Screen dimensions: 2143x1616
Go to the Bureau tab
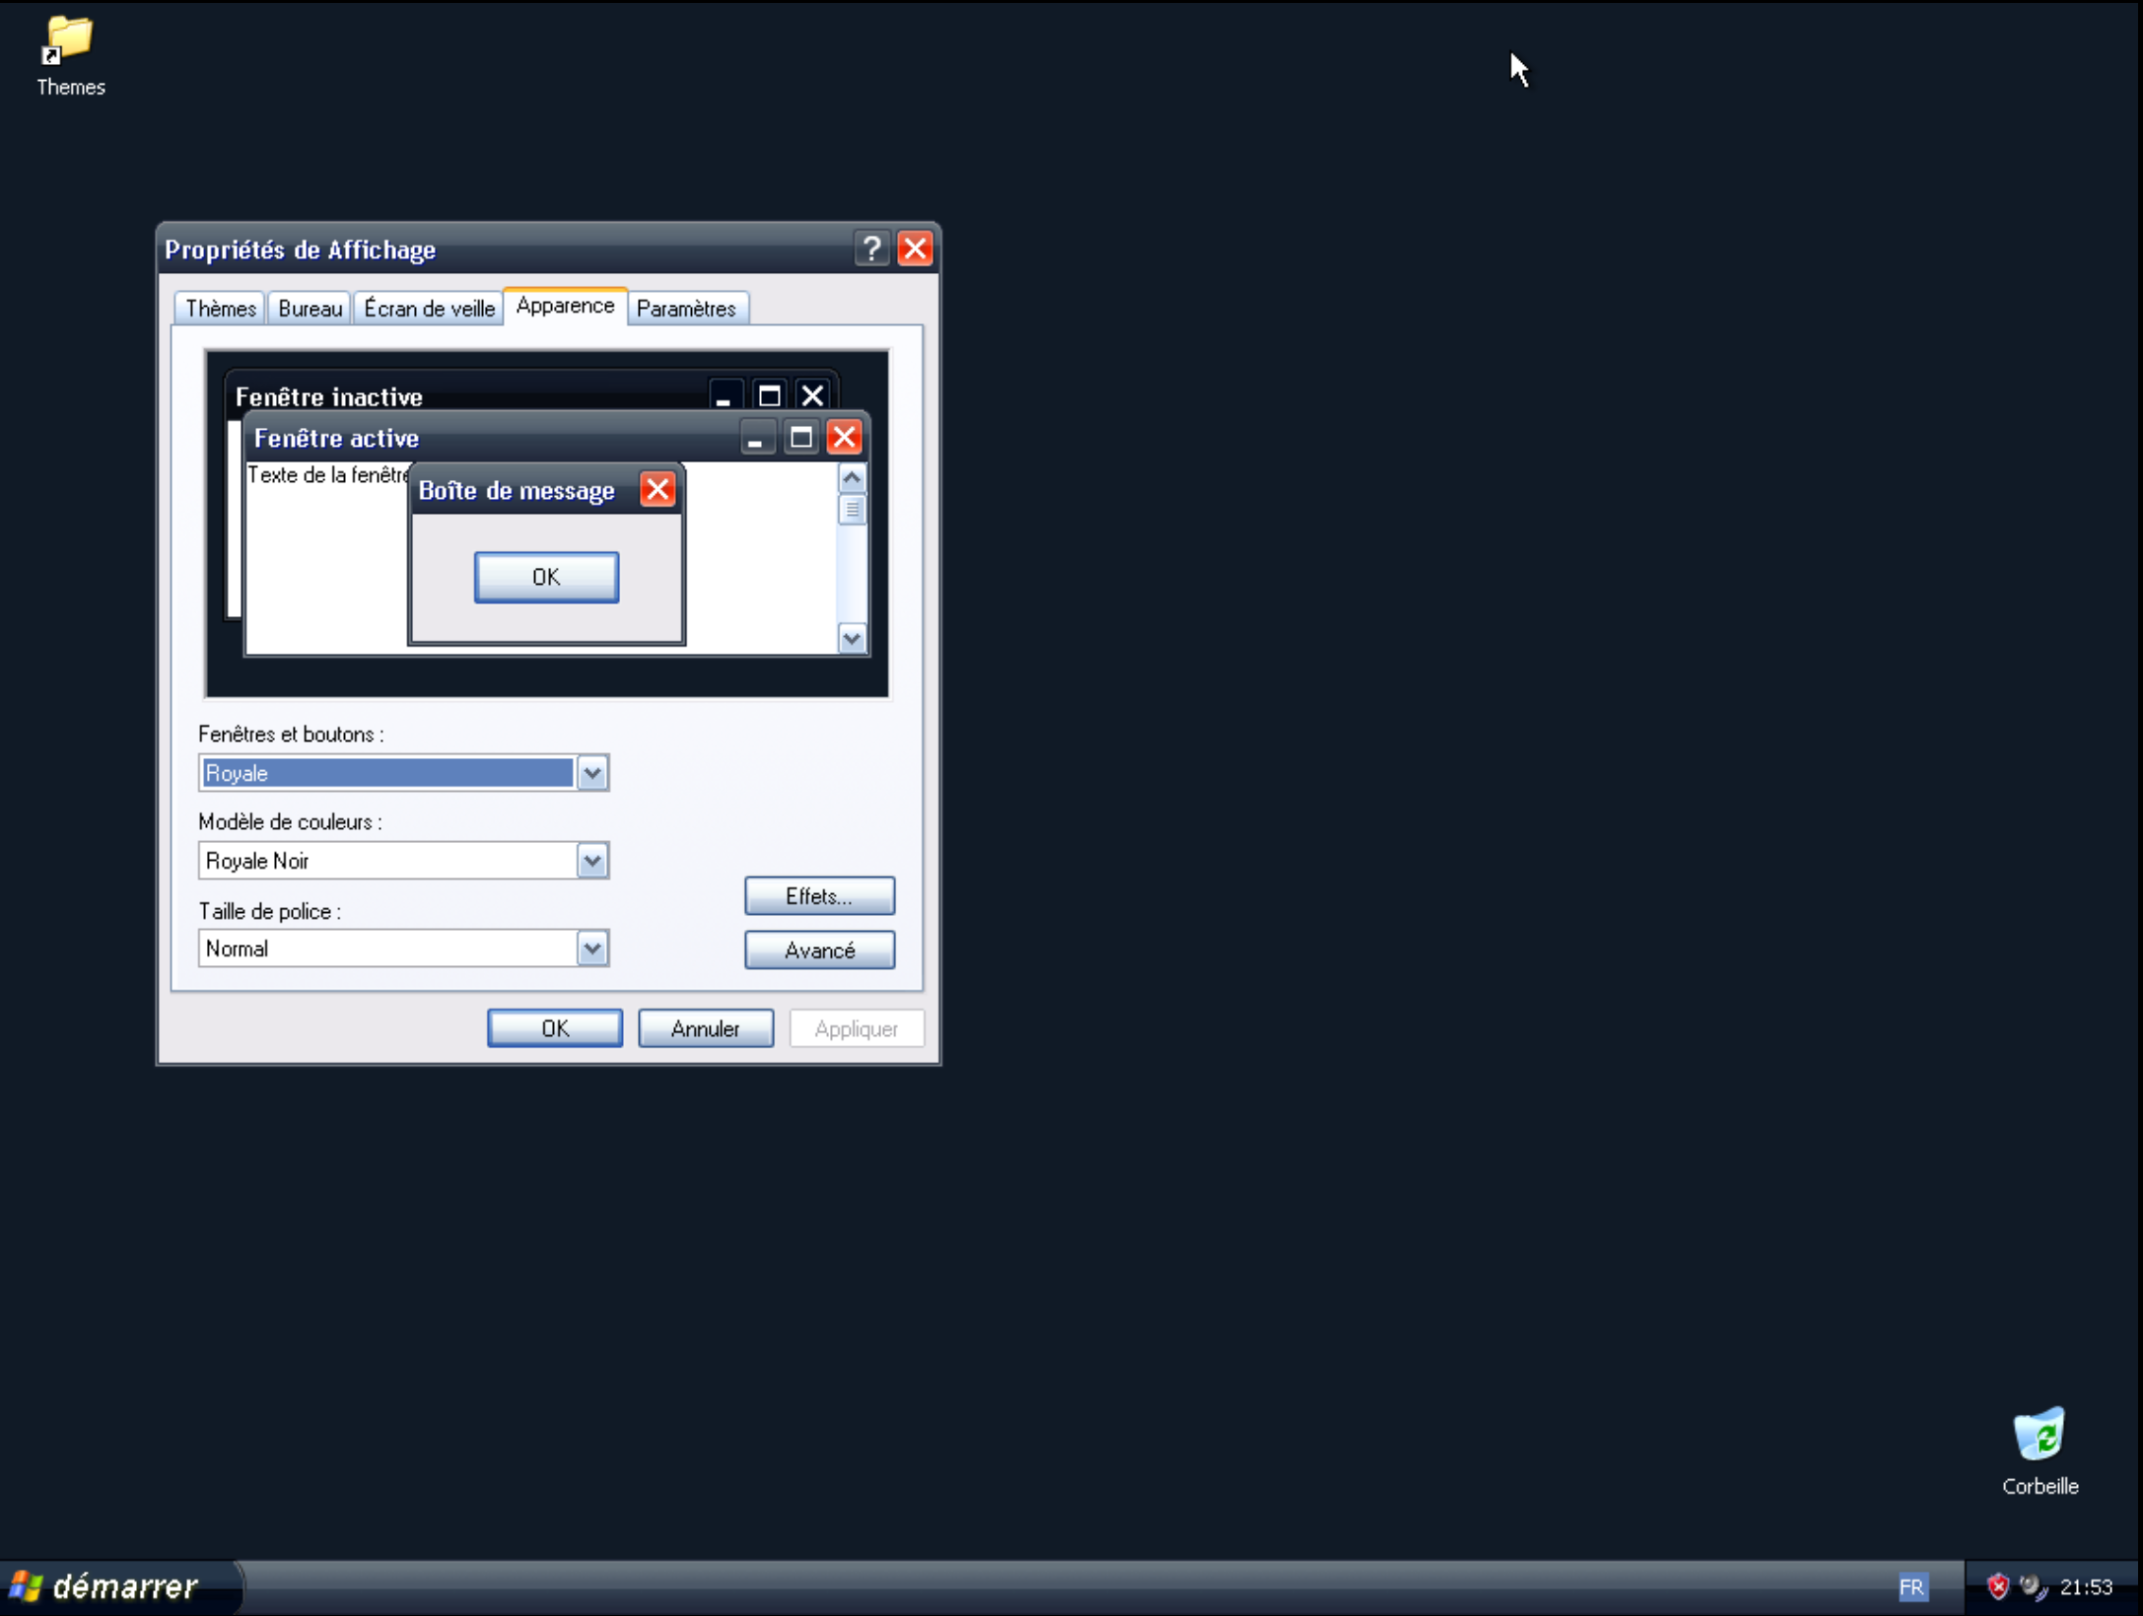tap(310, 309)
